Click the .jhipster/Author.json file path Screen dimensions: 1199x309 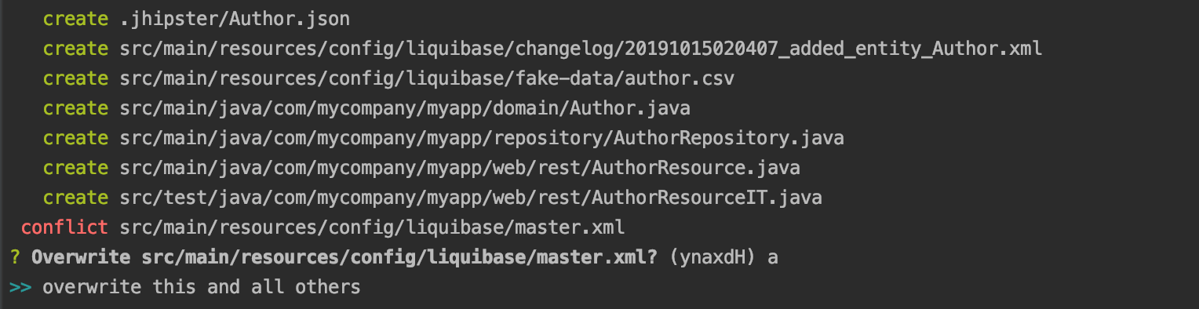[235, 18]
